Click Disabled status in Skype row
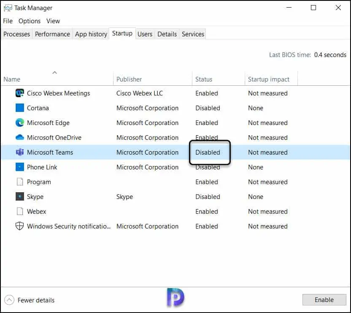This screenshot has height=313, width=351. (x=208, y=197)
